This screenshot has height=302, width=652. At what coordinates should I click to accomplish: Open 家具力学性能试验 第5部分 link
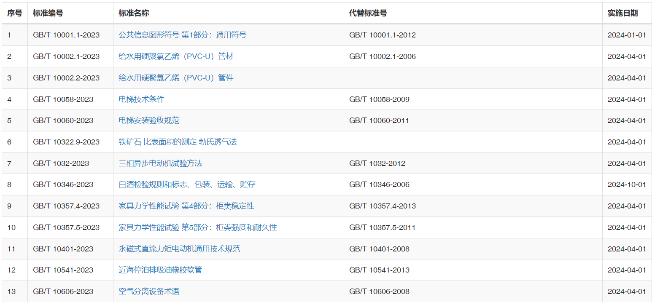197,227
